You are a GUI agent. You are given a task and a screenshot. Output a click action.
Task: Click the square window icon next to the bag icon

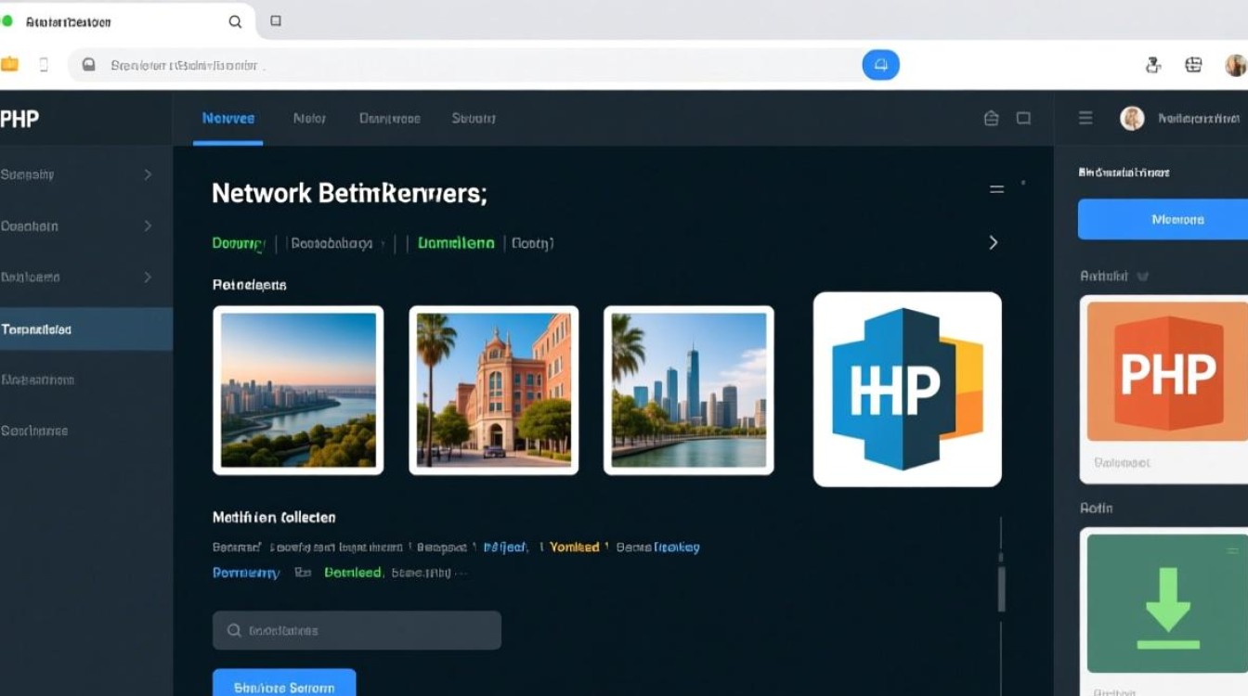[1023, 118]
